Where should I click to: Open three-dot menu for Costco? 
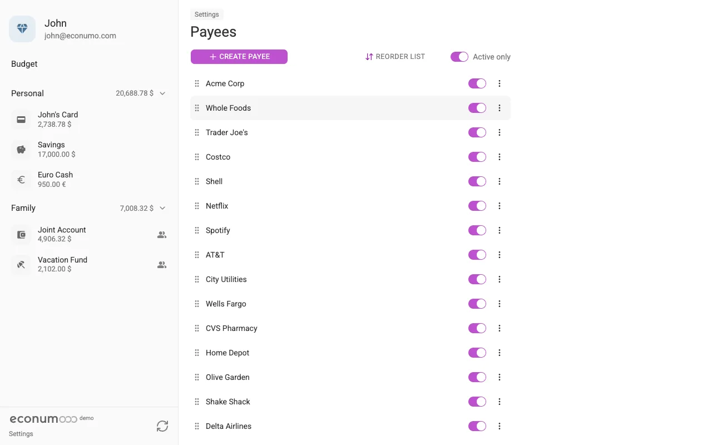(500, 157)
